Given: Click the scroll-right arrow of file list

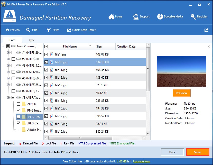Looking at the screenshot, I should [144, 138].
